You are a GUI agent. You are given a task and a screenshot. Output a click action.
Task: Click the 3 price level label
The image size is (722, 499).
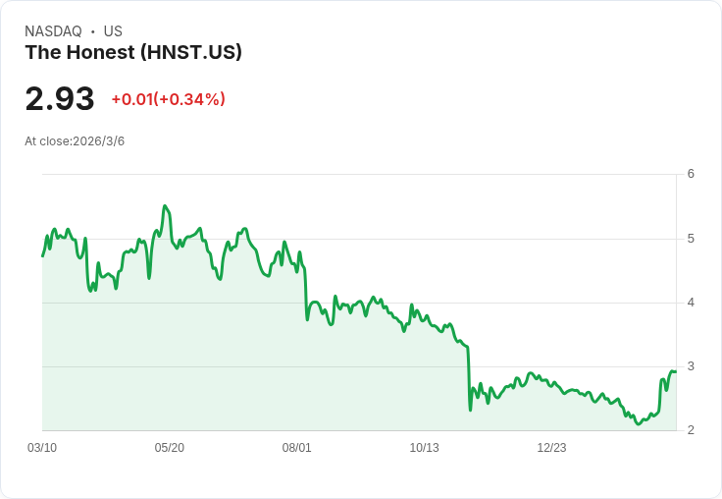[x=691, y=366]
